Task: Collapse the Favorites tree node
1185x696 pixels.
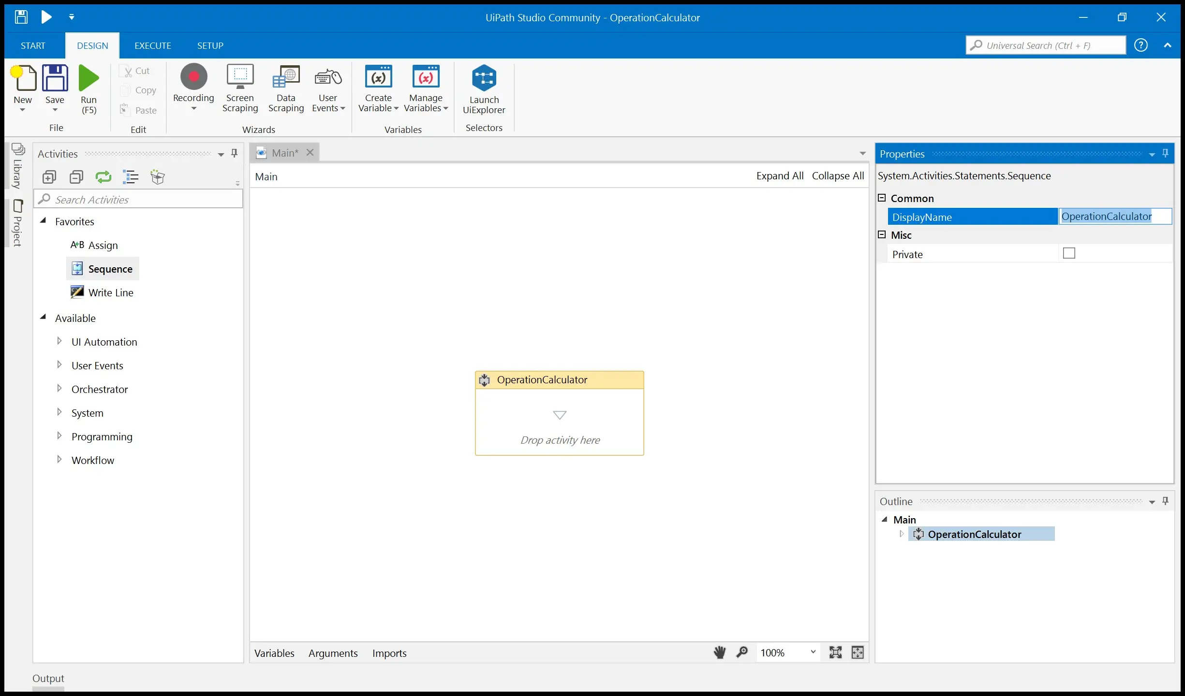Action: pos(43,221)
